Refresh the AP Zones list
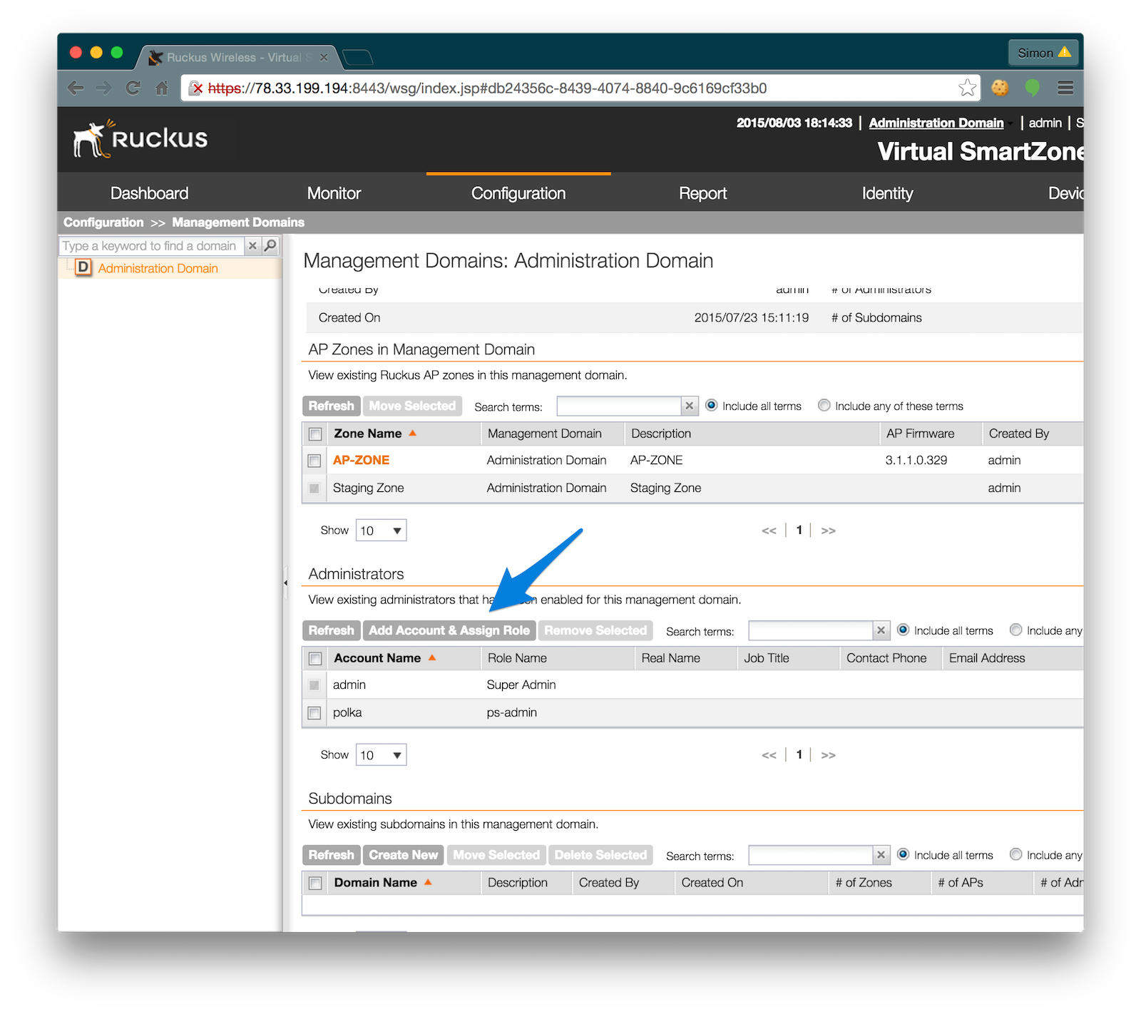 point(331,406)
